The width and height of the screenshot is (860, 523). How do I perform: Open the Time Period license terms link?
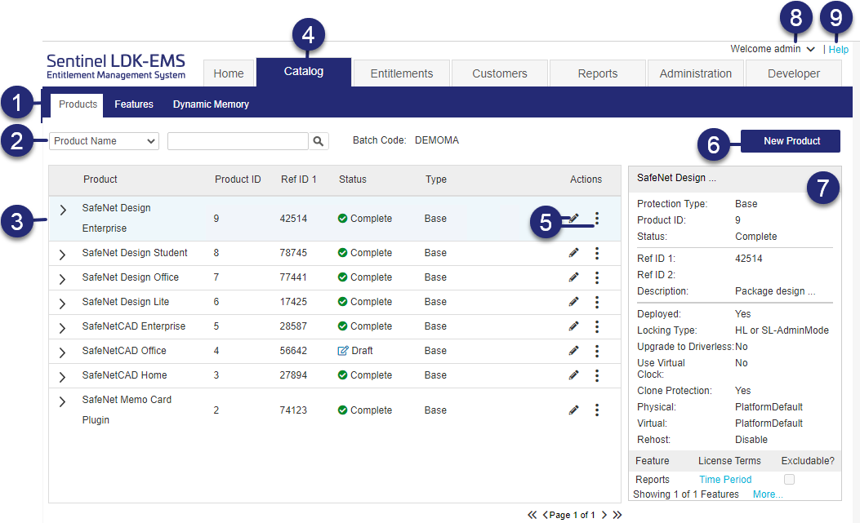pyautogui.click(x=724, y=480)
